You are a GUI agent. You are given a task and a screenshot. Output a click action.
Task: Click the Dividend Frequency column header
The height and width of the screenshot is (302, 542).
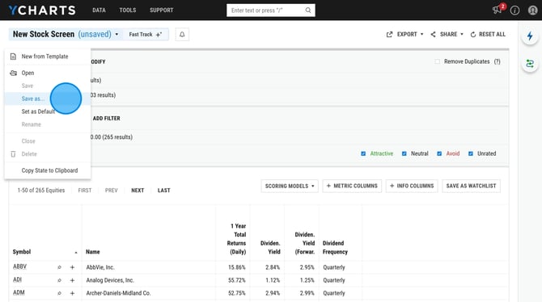[x=335, y=247]
